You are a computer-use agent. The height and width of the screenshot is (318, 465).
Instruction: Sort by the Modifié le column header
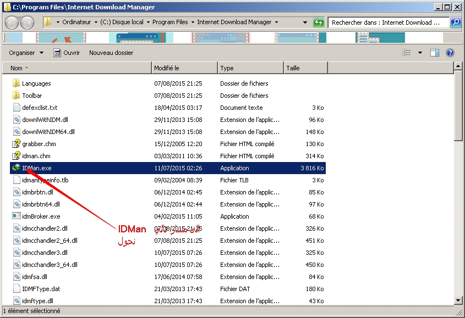pyautogui.click(x=184, y=68)
